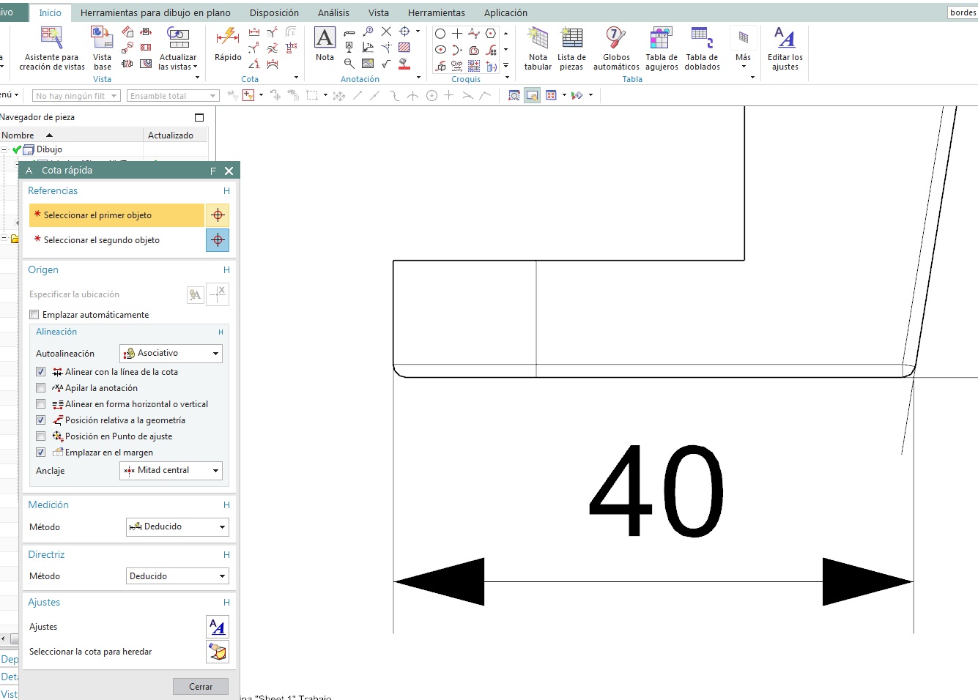978x700 pixels.
Task: Select the Dibujo node in navigator
Action: point(49,149)
